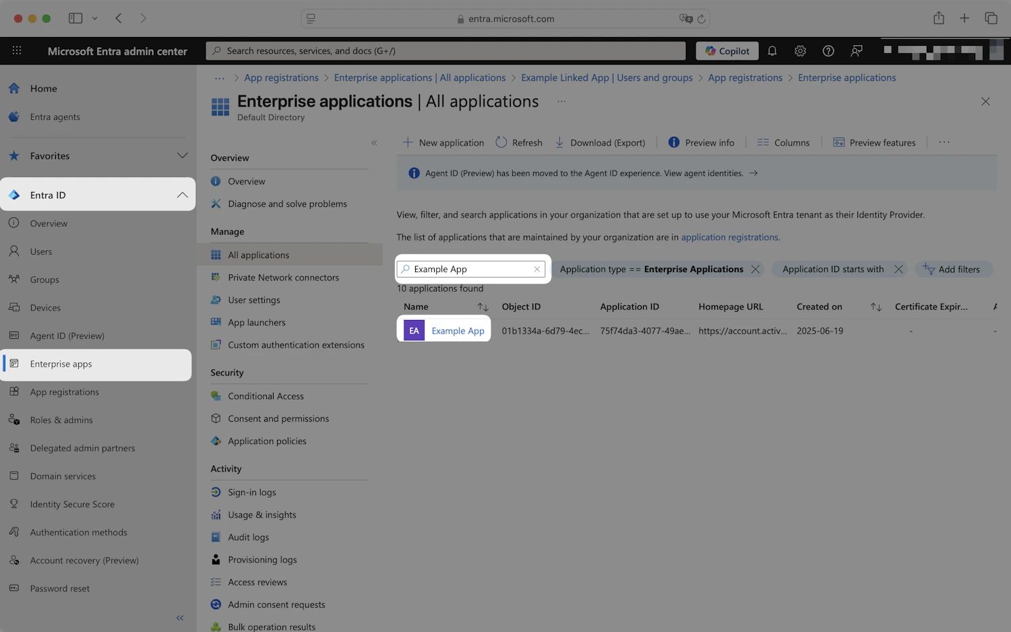Viewport: 1011px width, 632px height.
Task: Go to App registrations first breadcrumb
Action: click(x=281, y=78)
